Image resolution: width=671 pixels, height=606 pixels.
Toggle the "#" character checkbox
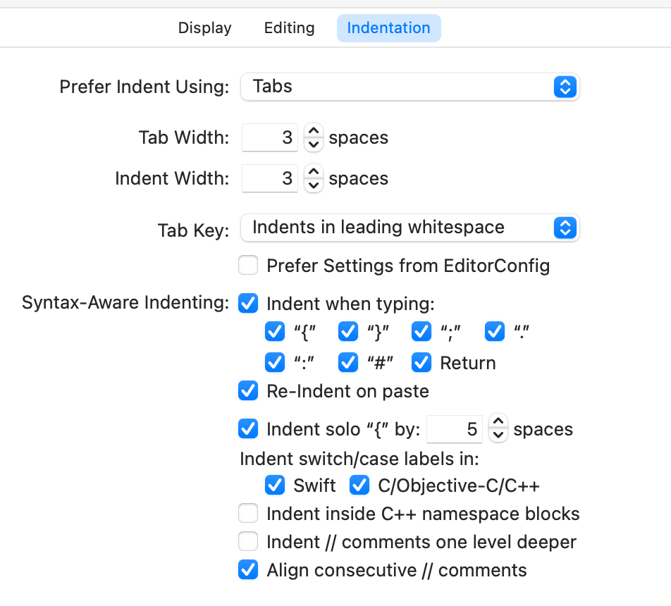tap(348, 363)
